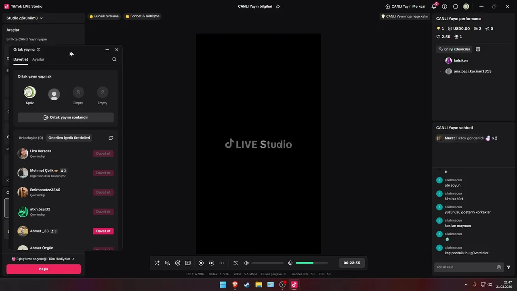The image size is (517, 291).
Task: Open CANLI Yayın Merkezi
Action: (405, 6)
